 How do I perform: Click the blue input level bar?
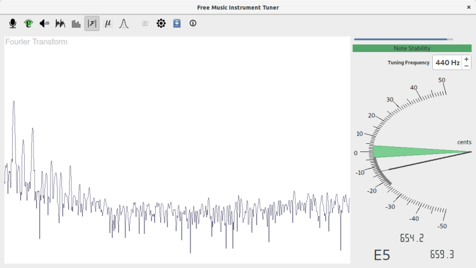pyautogui.click(x=403, y=39)
